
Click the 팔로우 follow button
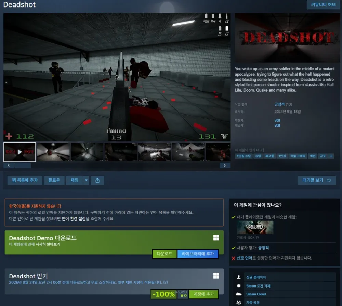tap(54, 180)
